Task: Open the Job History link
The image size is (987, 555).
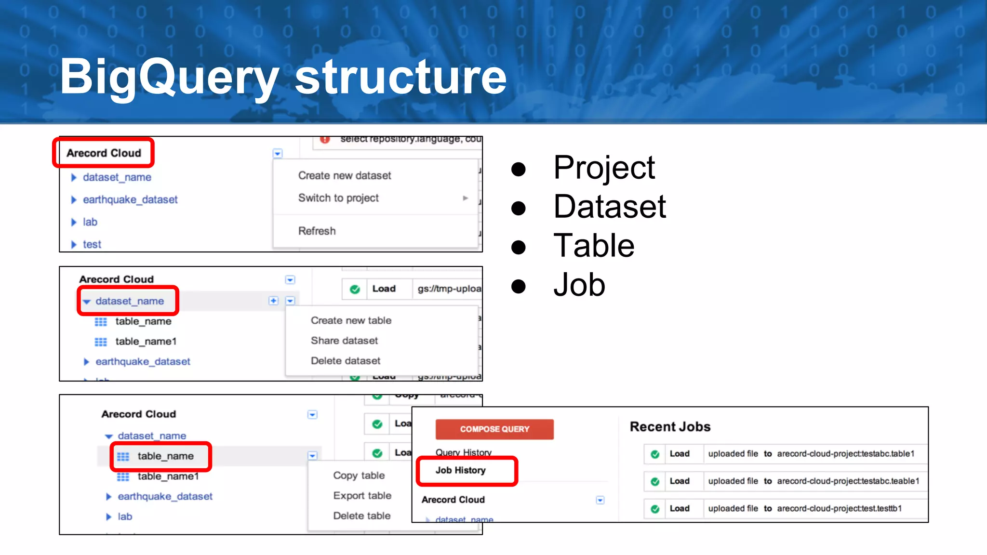Action: click(x=460, y=470)
